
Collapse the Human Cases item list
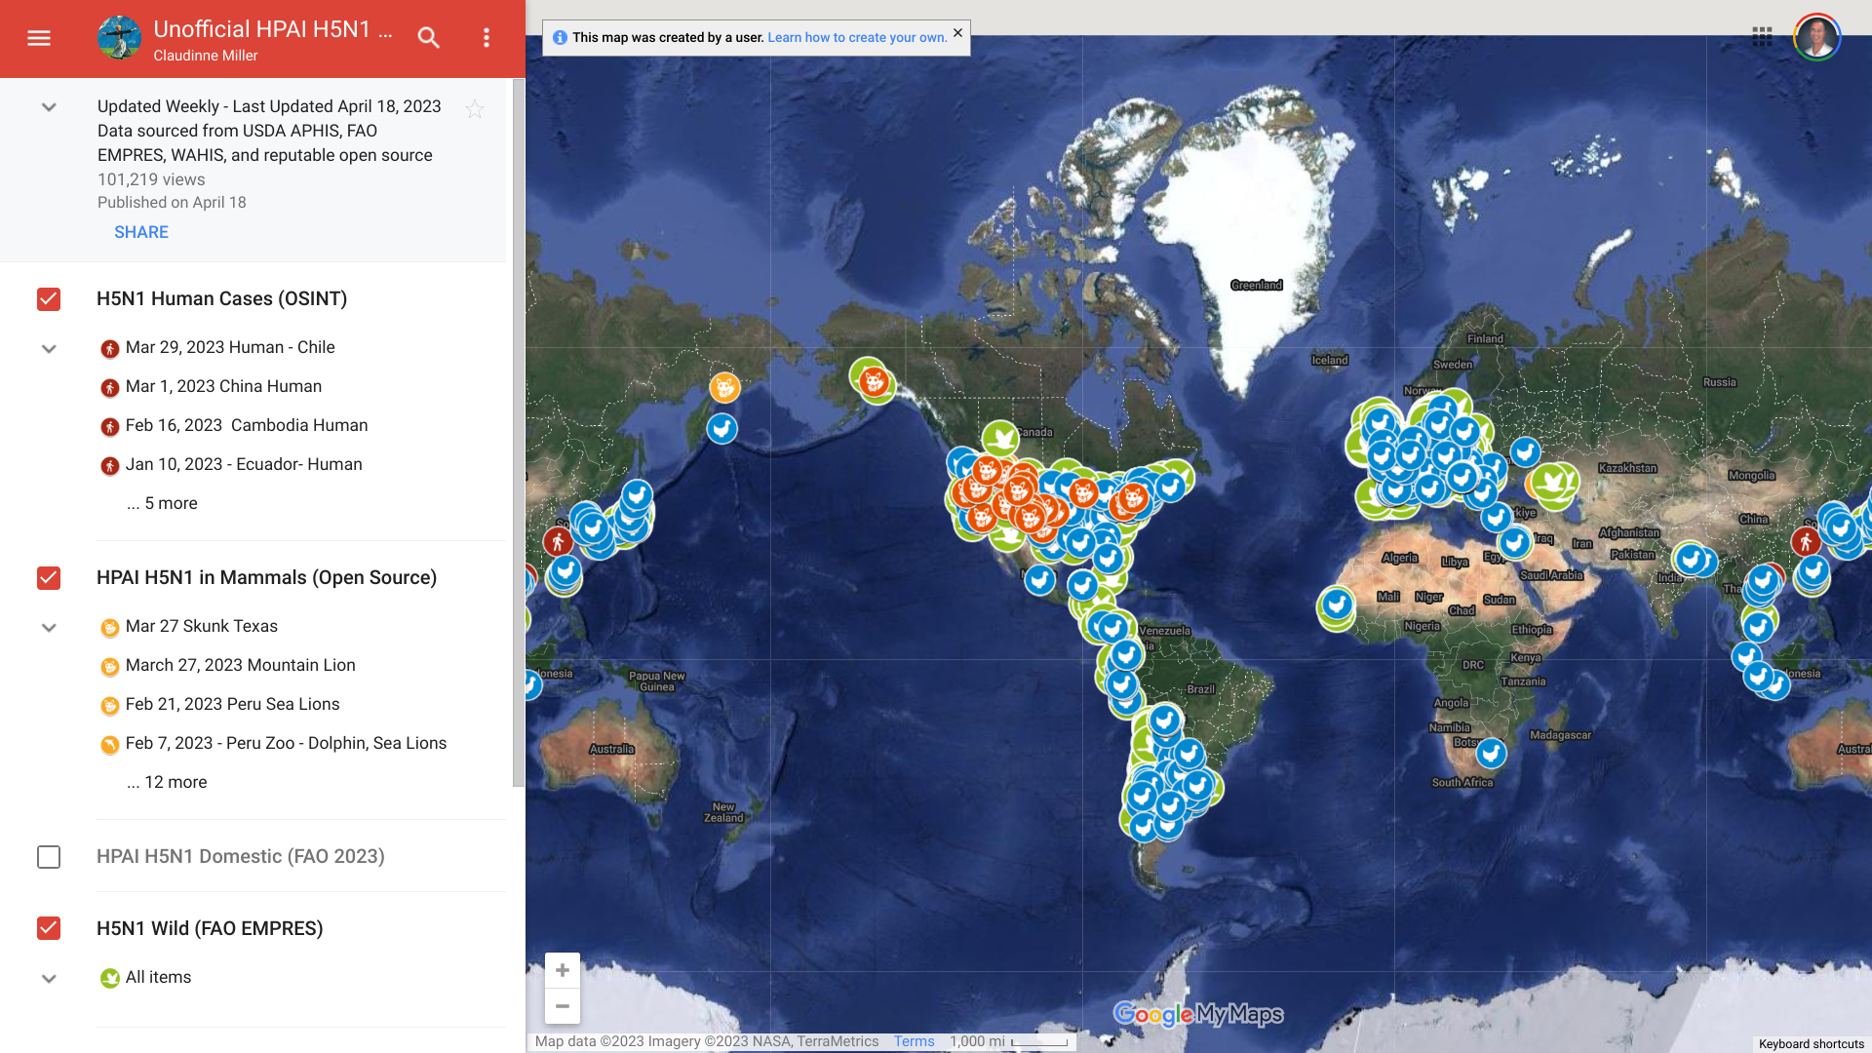click(x=49, y=349)
